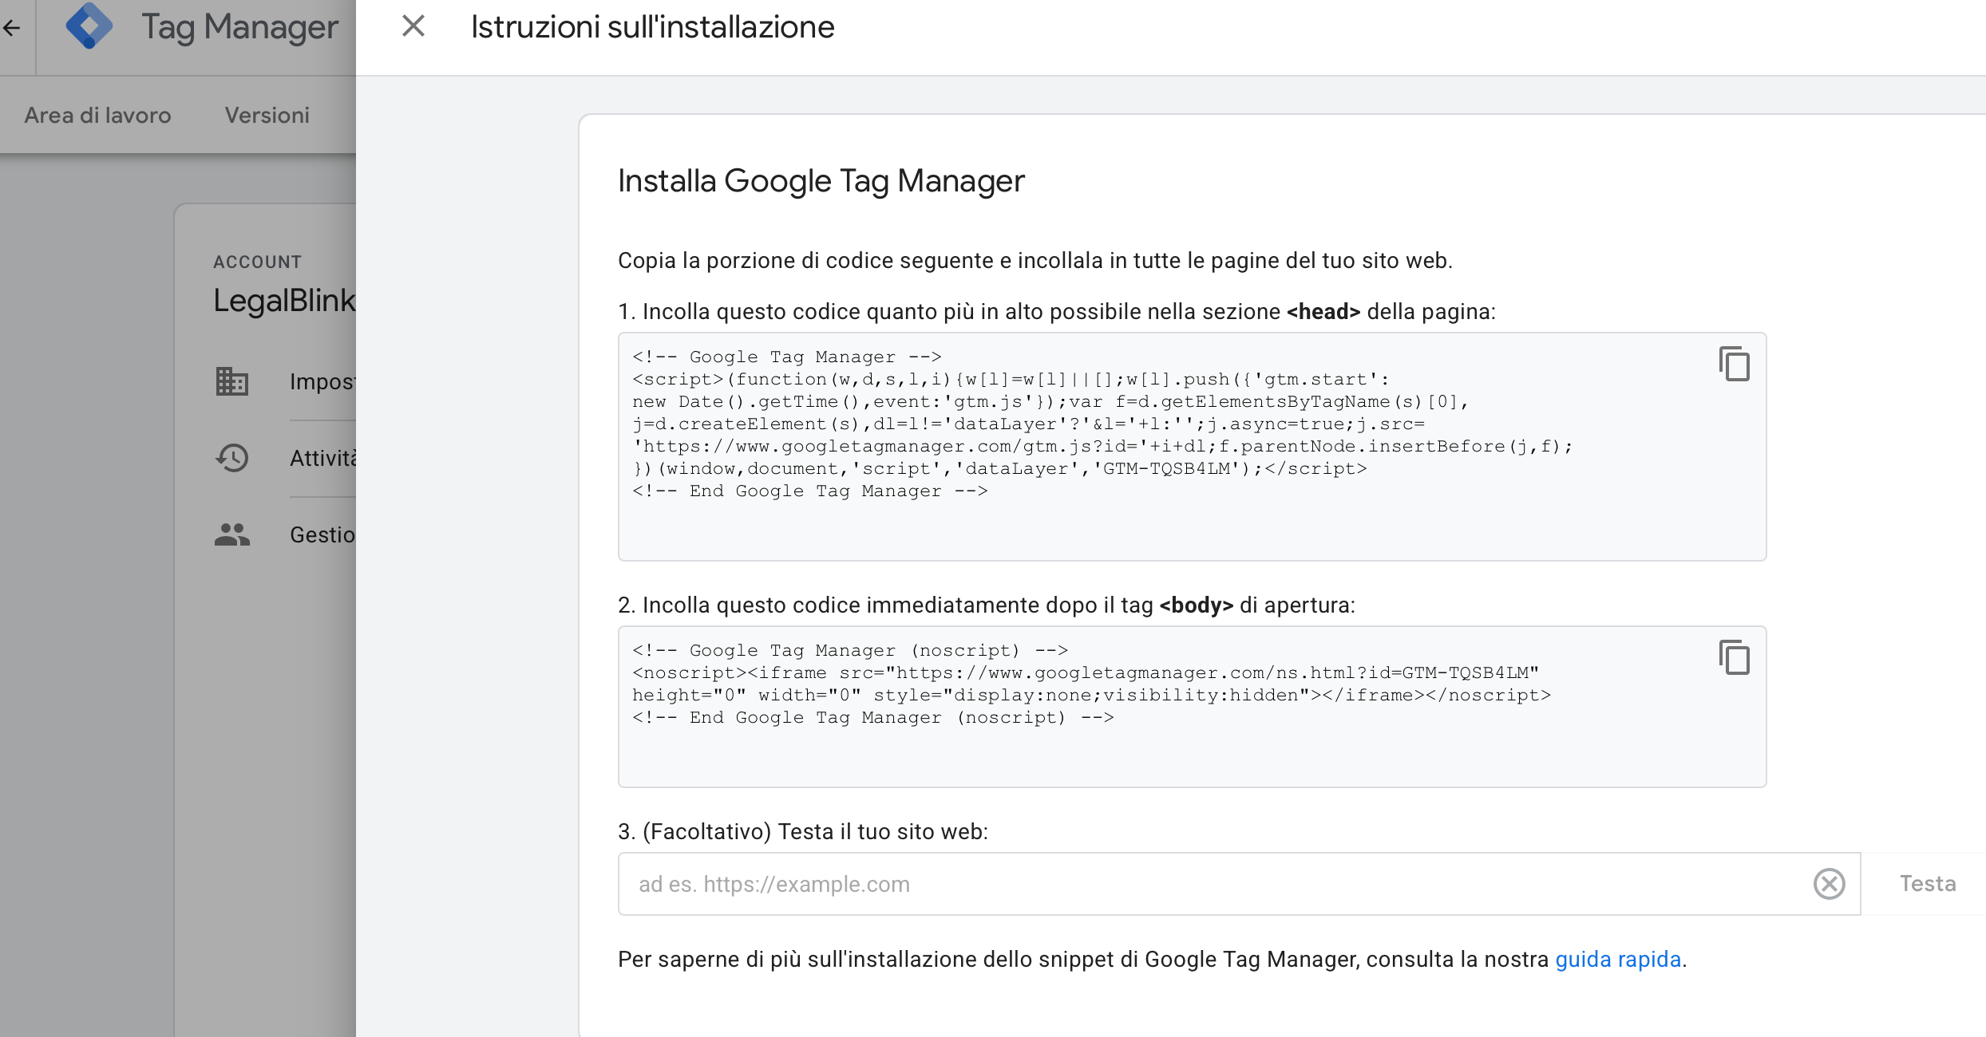
Task: Click the step 1 head instruction text
Action: coord(1057,311)
